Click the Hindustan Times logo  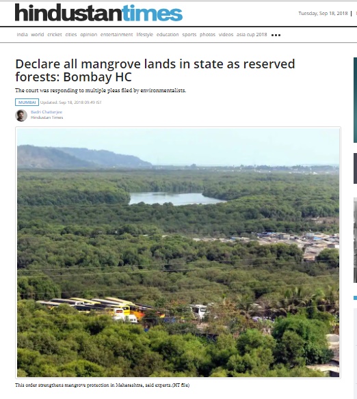pos(98,13)
